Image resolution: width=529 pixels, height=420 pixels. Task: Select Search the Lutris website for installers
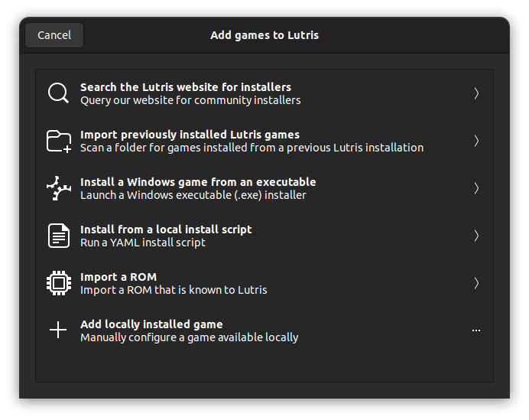(x=186, y=87)
